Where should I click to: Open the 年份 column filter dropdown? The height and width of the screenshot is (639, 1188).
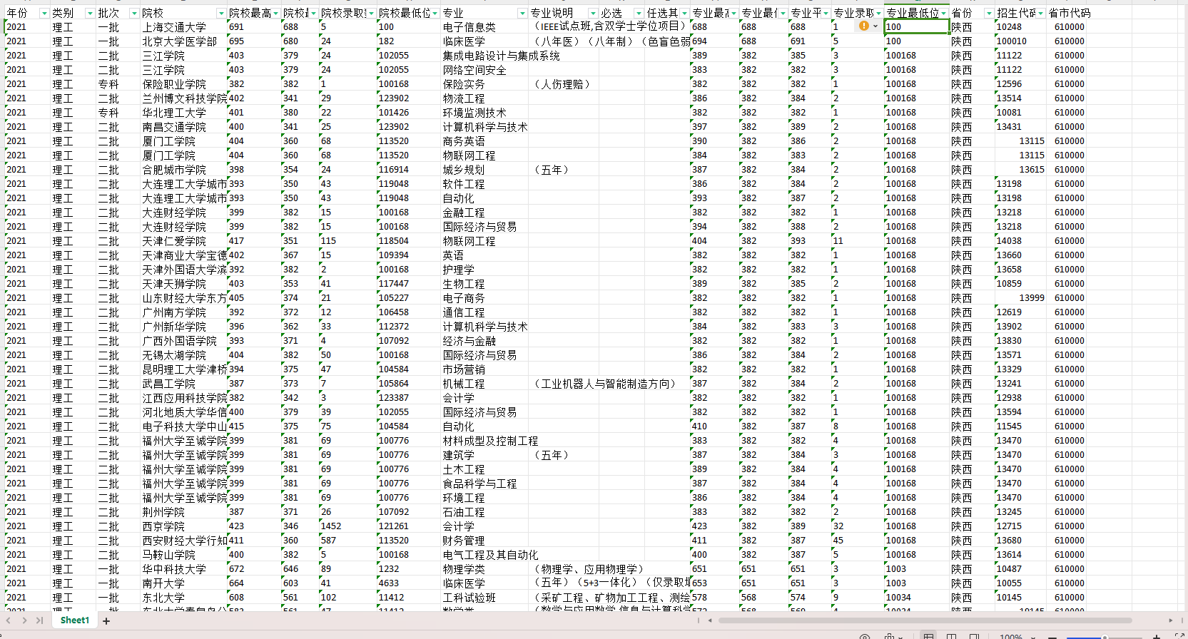click(44, 14)
